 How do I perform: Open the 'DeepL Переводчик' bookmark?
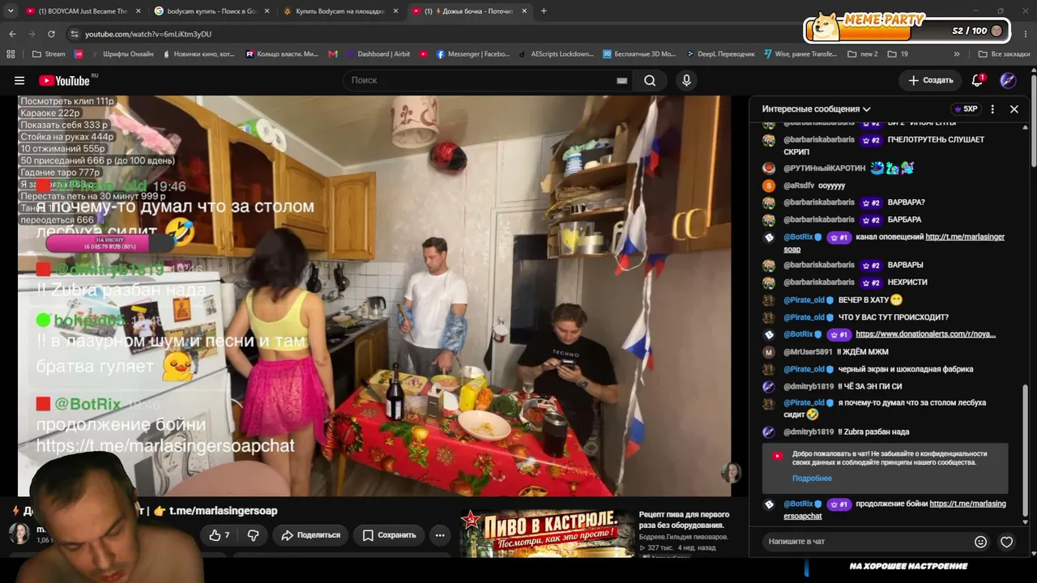720,54
